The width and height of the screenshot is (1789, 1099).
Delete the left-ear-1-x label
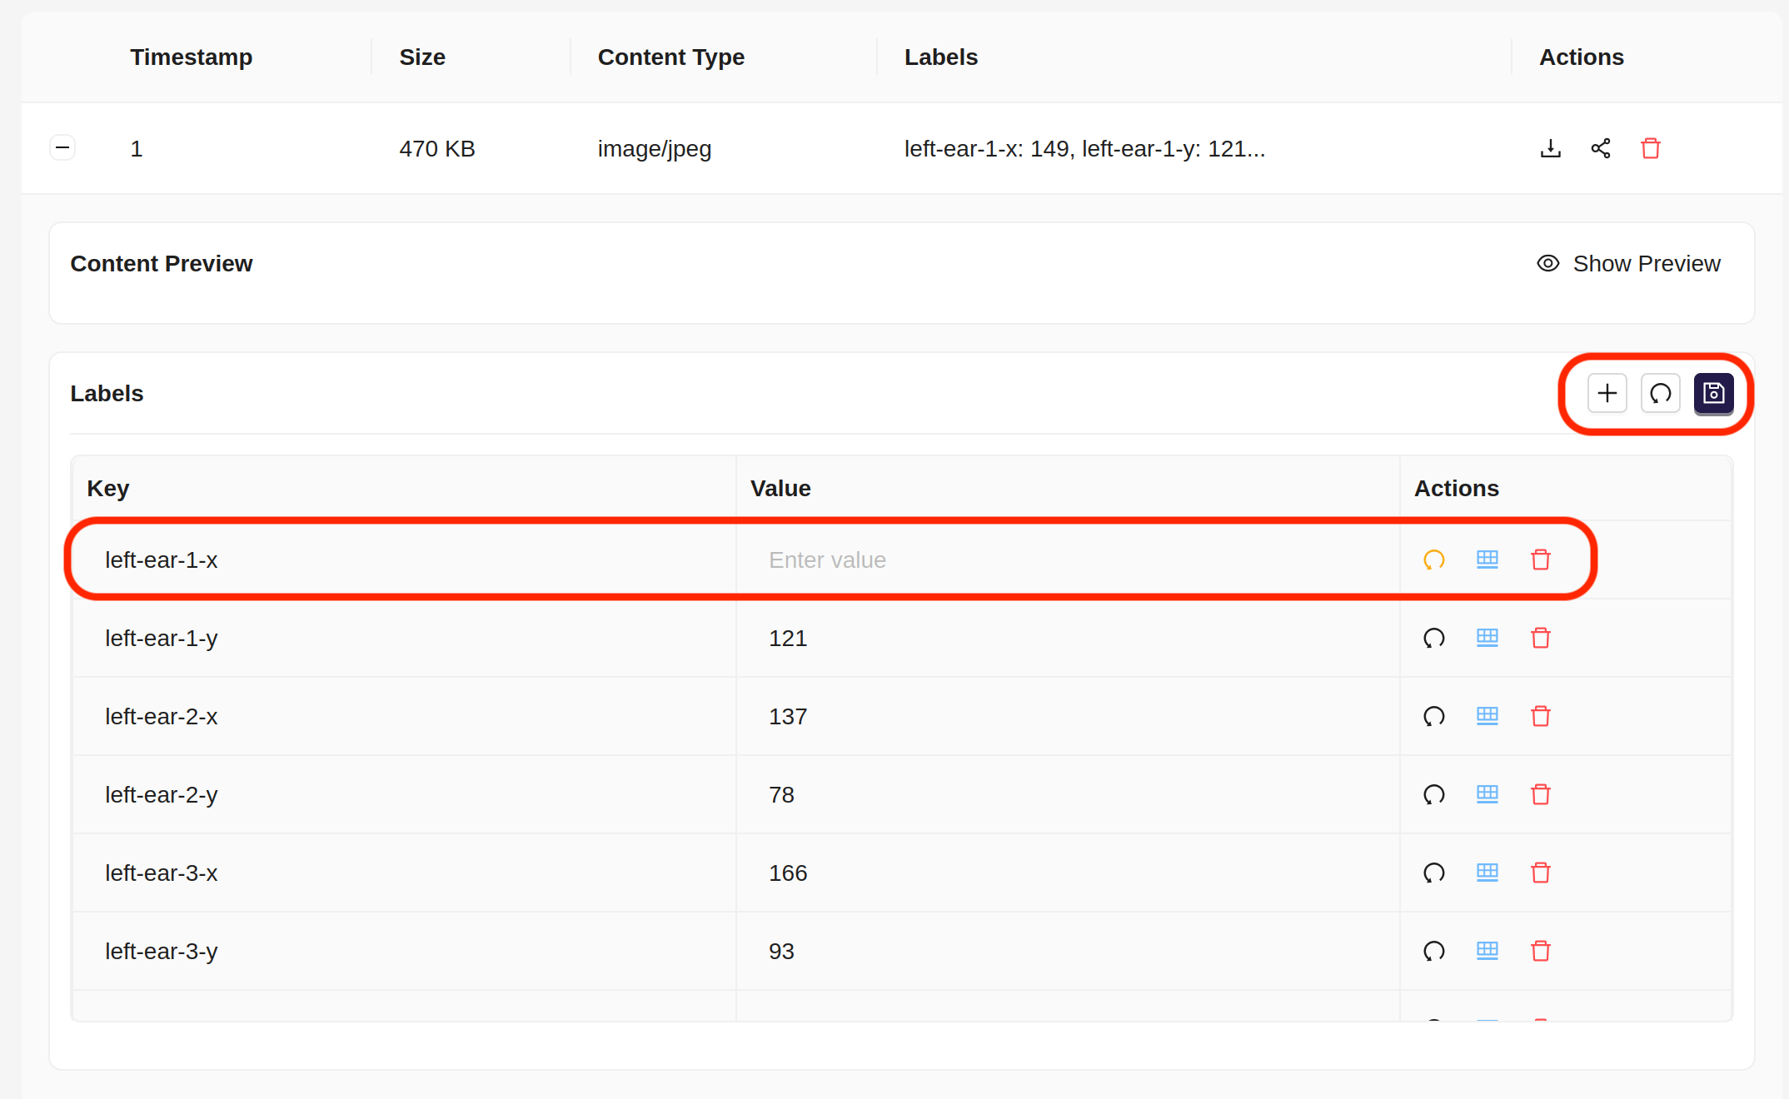(x=1541, y=559)
